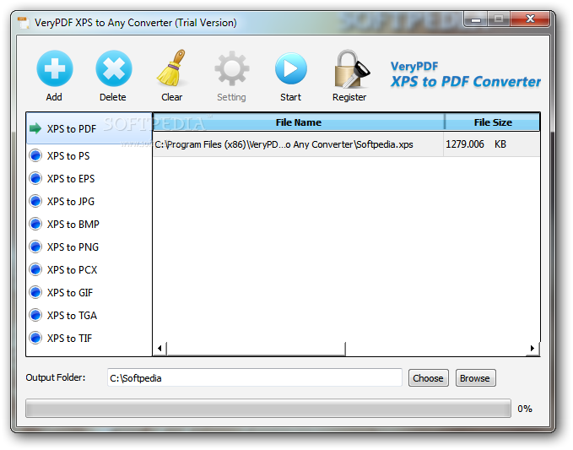Select XPS to TGA option
Image resolution: width=573 pixels, height=450 pixels.
(x=89, y=316)
